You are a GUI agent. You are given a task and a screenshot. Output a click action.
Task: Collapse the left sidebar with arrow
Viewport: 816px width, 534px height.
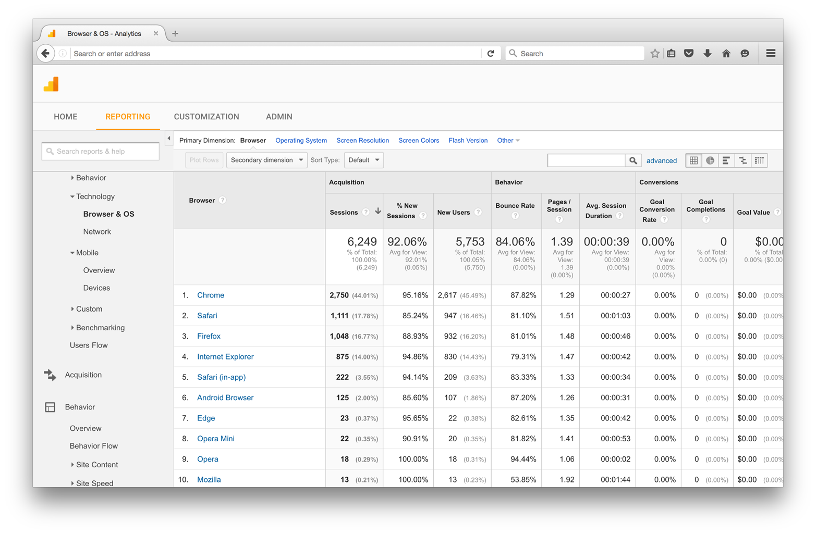coord(169,139)
